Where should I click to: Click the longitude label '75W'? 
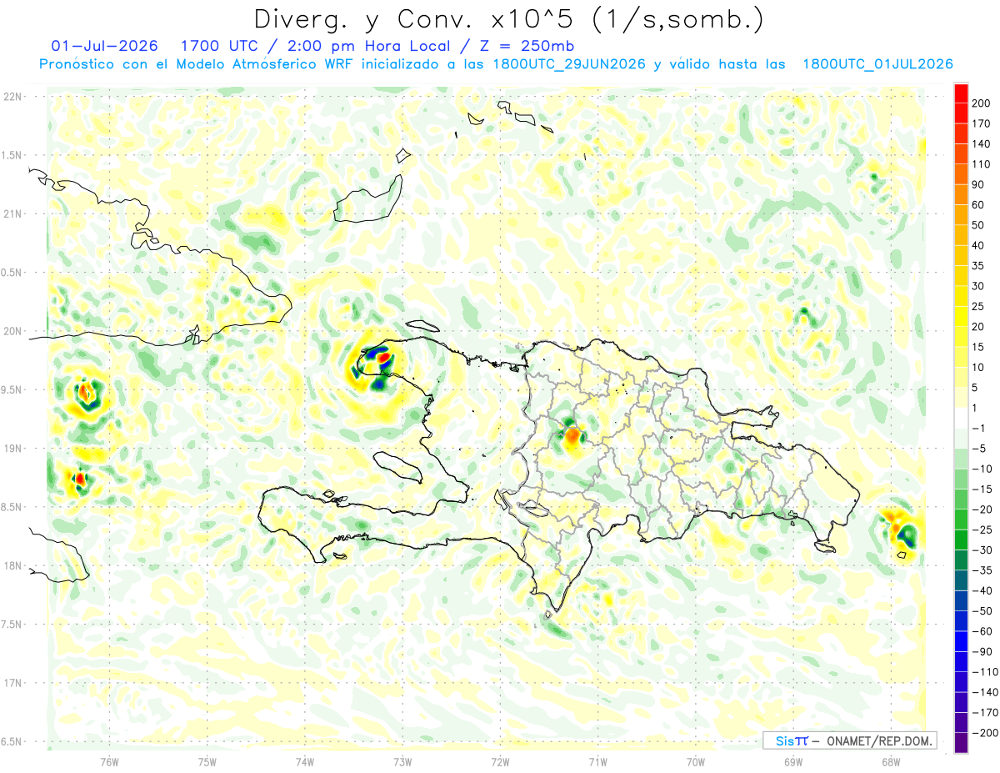pyautogui.click(x=207, y=761)
